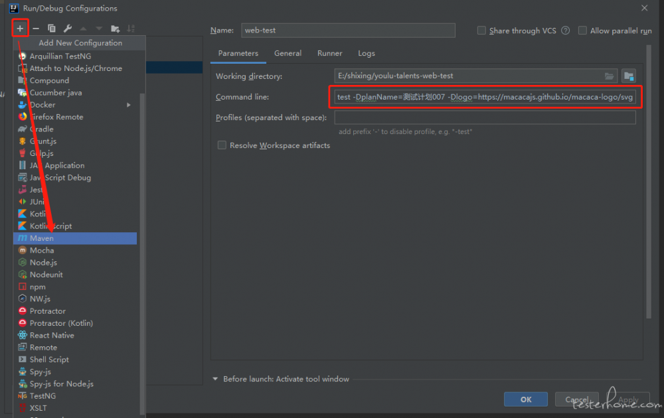The height and width of the screenshot is (418, 664).
Task: Pick TestNG from the list
Action: click(75, 396)
